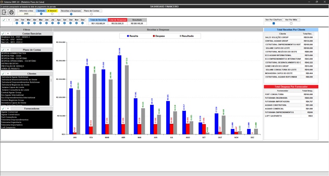This screenshot has width=329, height=176.
Task: Select all bank accounts with Contas Bancárias checkmark
Action: click(x=3, y=33)
